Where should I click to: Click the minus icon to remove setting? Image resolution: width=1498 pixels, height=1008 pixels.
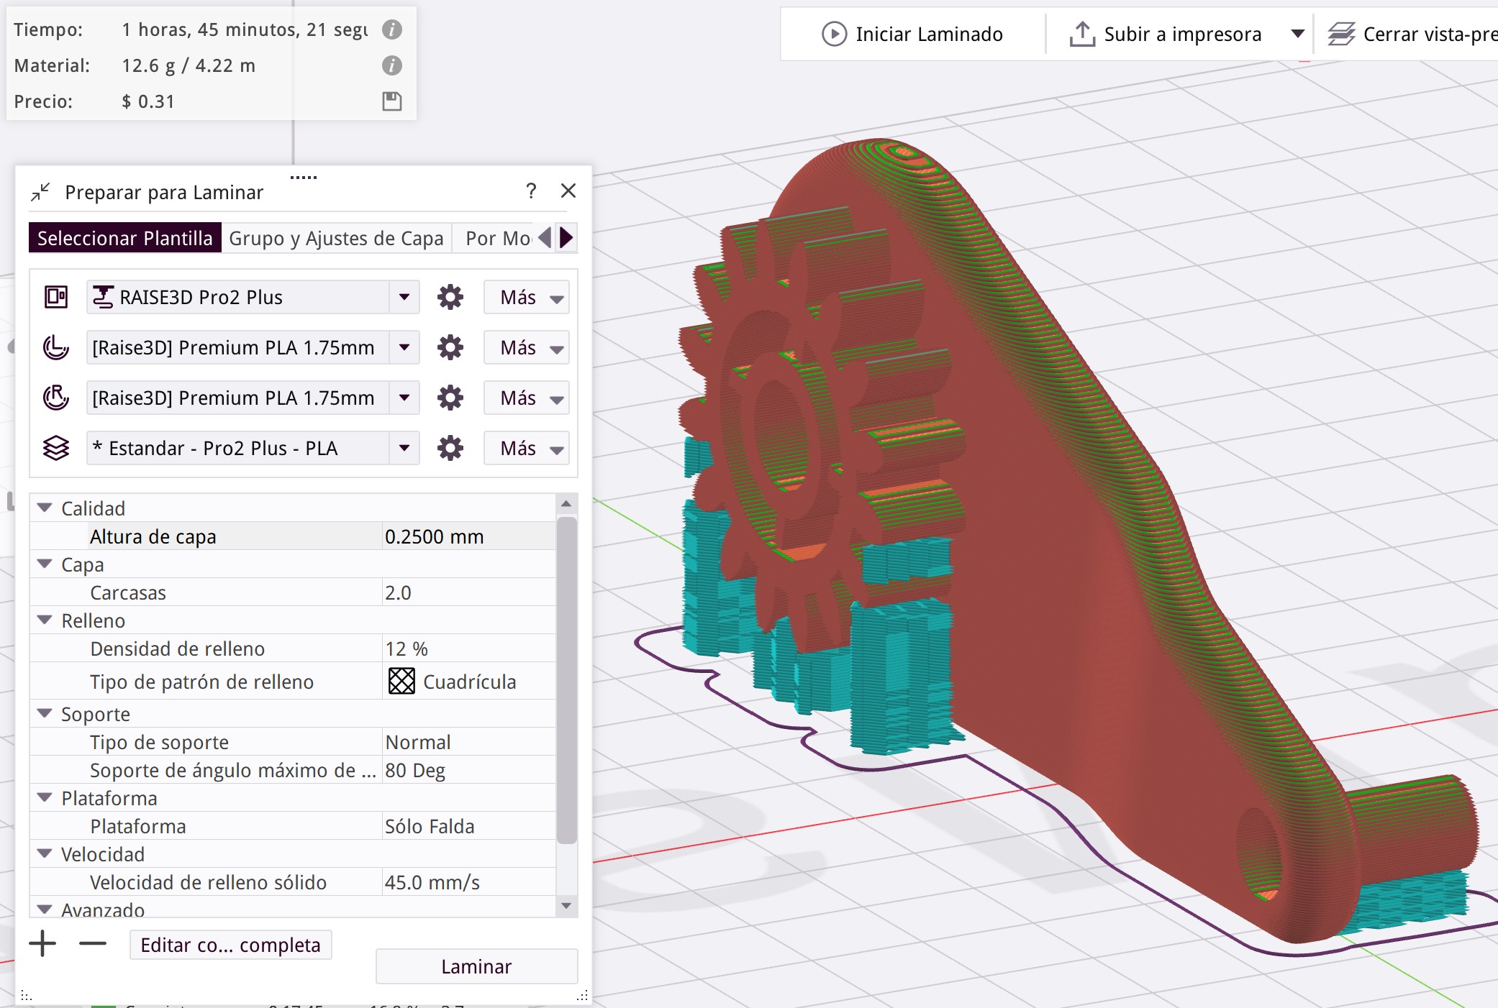click(x=93, y=943)
